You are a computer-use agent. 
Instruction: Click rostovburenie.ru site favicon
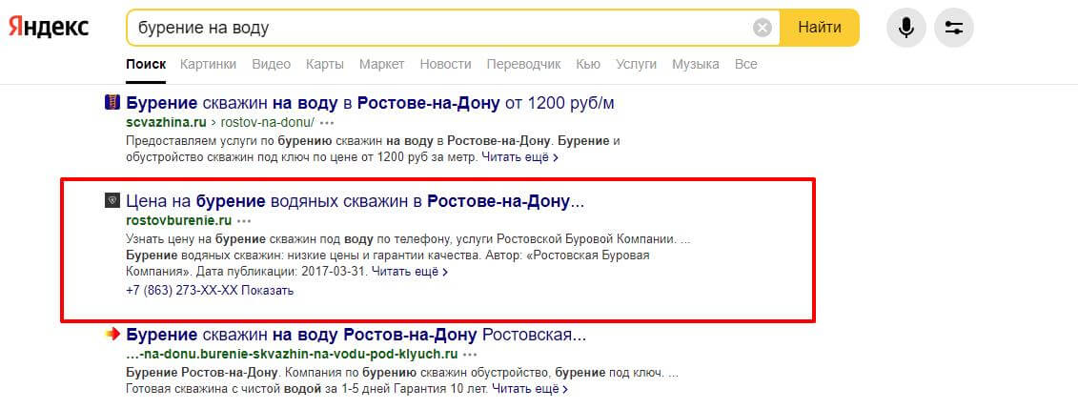pyautogui.click(x=112, y=201)
